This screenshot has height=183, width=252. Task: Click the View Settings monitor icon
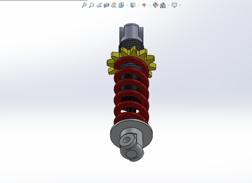174,5
